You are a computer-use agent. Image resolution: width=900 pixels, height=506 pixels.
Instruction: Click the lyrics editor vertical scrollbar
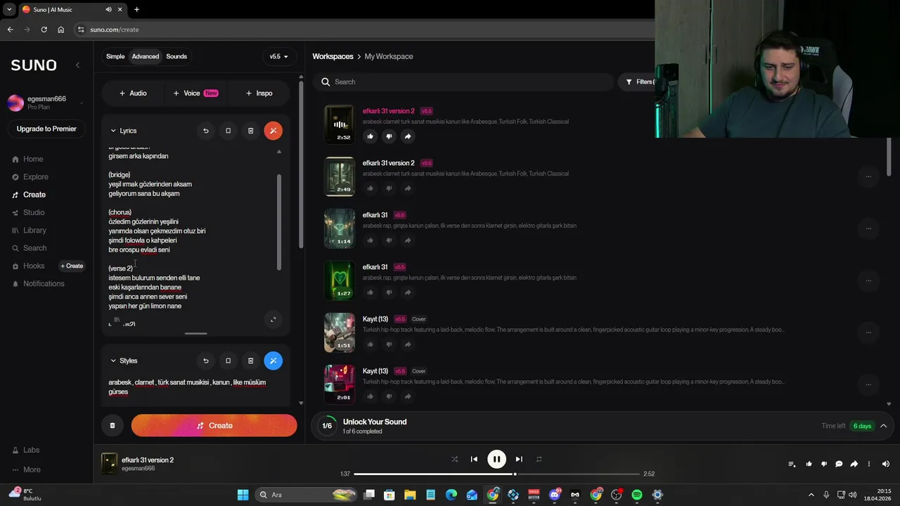(x=279, y=222)
